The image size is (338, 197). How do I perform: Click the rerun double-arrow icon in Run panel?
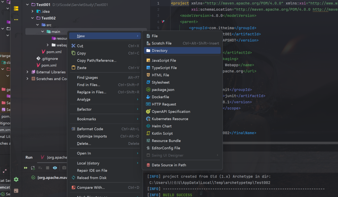point(25,168)
